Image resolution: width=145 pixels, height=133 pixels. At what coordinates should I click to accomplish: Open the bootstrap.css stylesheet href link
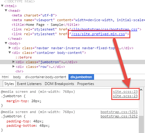[x=104, y=30]
